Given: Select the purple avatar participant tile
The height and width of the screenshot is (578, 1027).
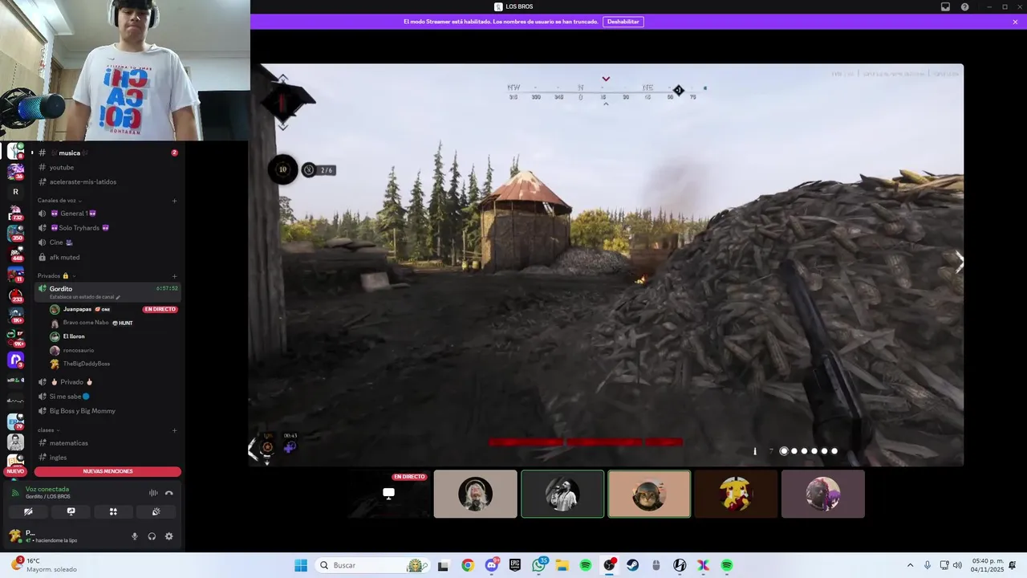Looking at the screenshot, I should [823, 494].
